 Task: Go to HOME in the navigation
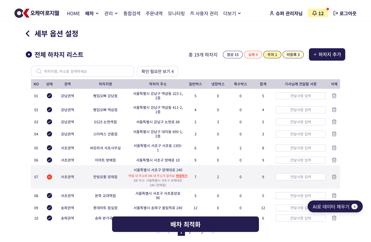click(x=73, y=13)
